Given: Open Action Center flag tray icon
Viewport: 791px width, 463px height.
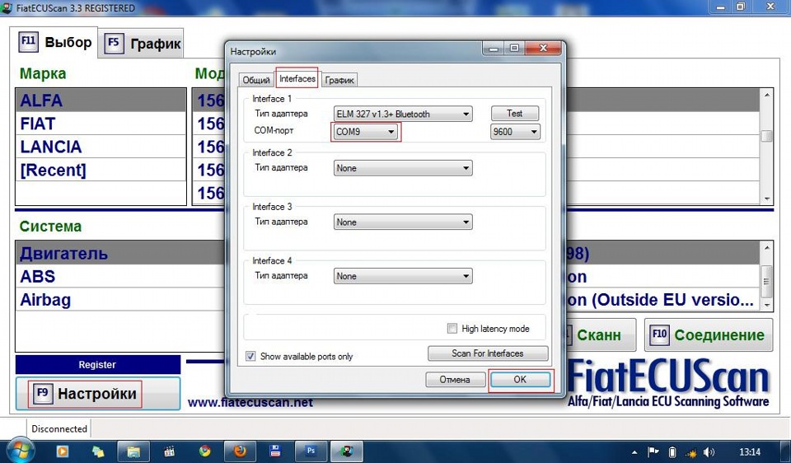Looking at the screenshot, I should pos(653,452).
